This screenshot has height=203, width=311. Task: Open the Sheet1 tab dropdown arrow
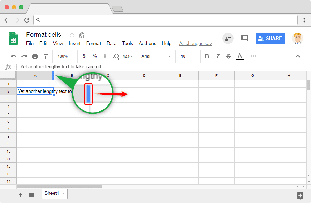pyautogui.click(x=63, y=193)
